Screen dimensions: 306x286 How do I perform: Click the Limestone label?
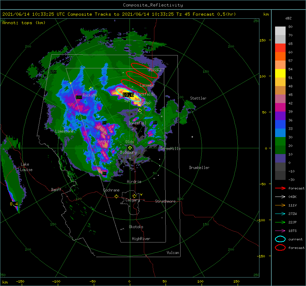64,131
